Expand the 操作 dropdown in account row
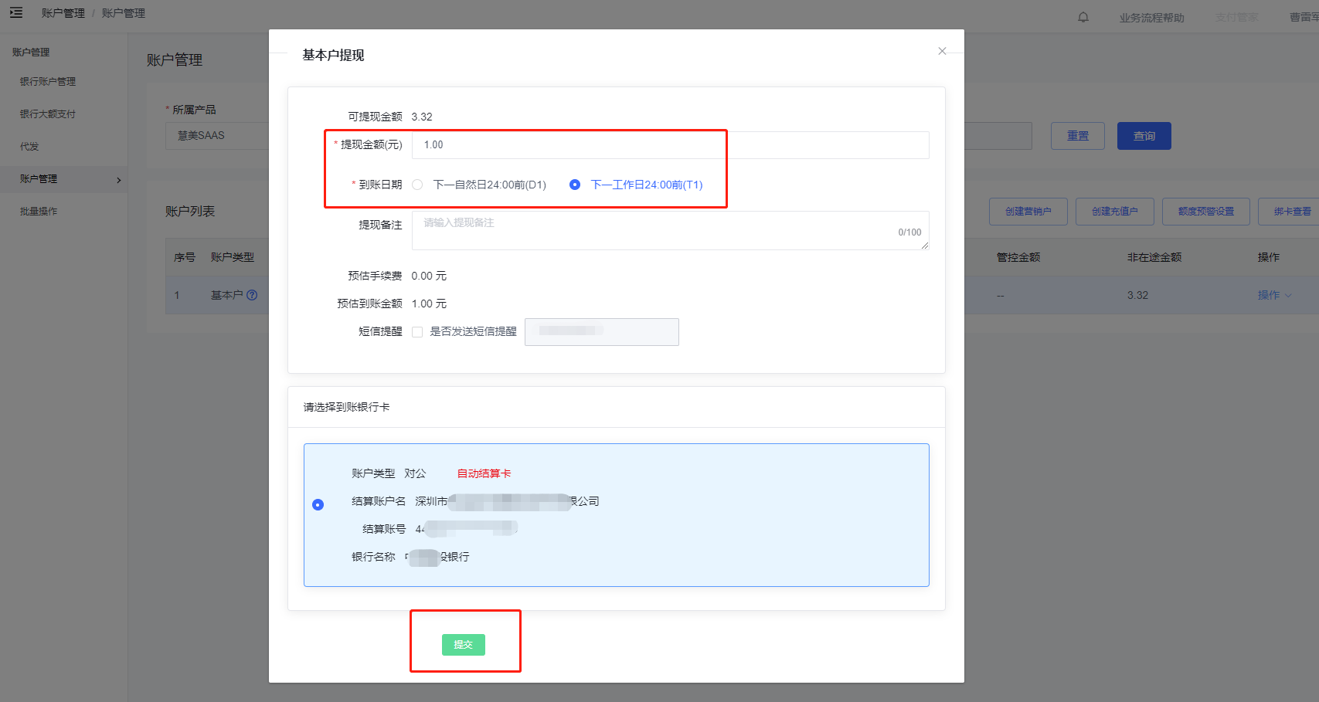 point(1274,295)
